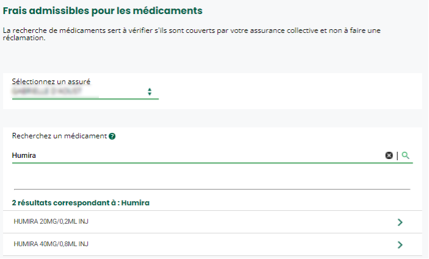Open the medication search help icon
The width and height of the screenshot is (429, 259).
coord(112,136)
